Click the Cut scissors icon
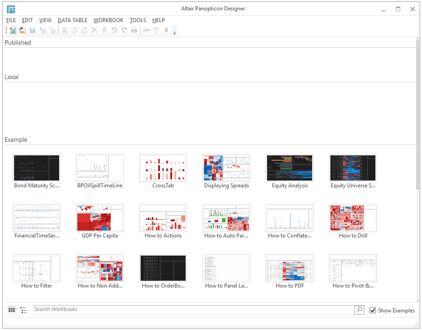 click(65, 30)
